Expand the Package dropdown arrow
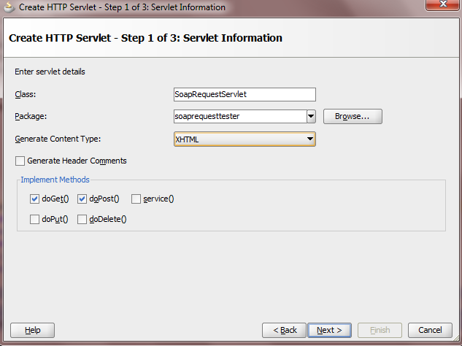 click(x=310, y=116)
